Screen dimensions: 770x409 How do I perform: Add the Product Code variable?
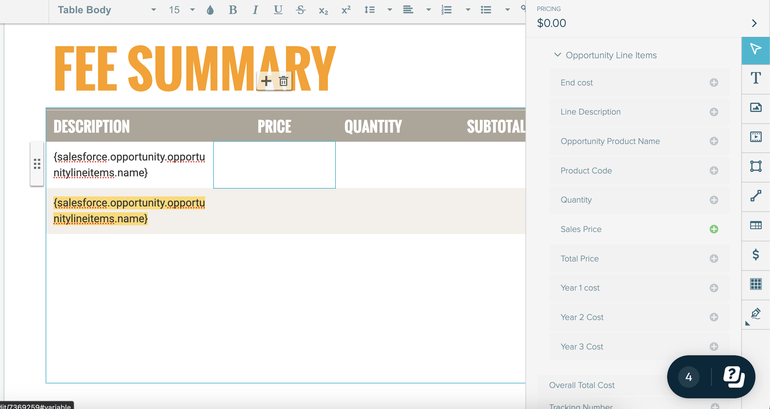[x=714, y=171]
